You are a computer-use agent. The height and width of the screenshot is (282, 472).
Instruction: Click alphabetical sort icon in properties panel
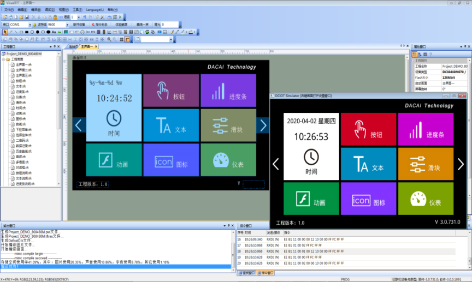coord(420,55)
